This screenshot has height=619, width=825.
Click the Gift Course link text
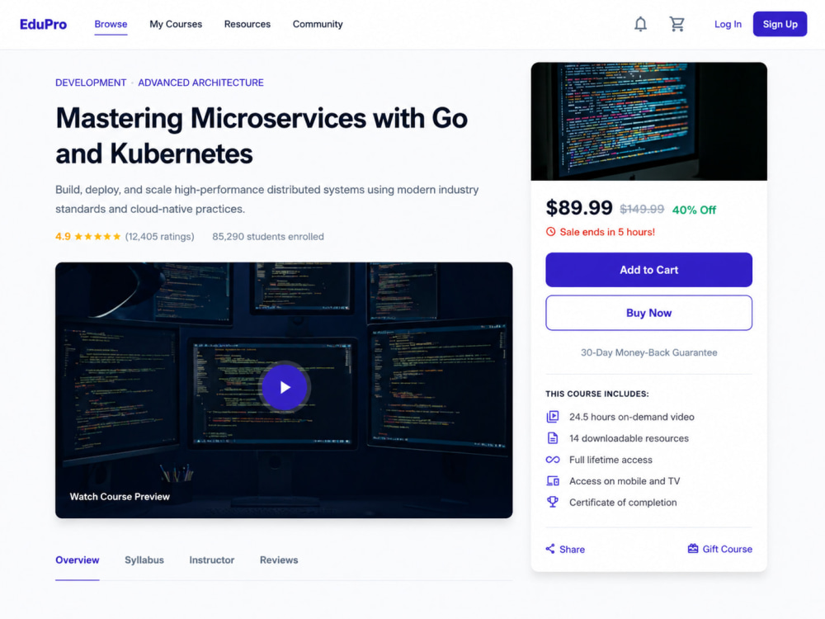(727, 549)
